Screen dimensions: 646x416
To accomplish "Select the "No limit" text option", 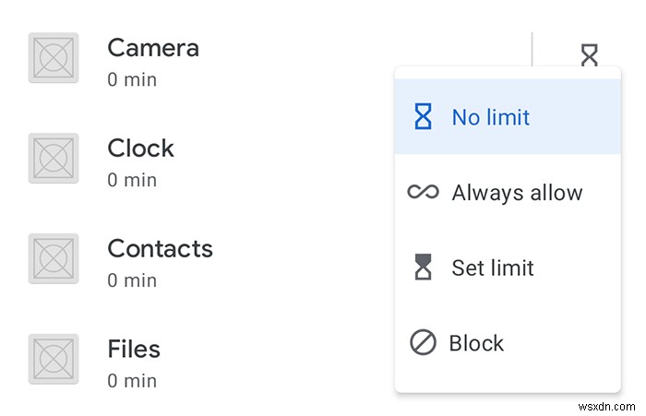I will coord(491,117).
